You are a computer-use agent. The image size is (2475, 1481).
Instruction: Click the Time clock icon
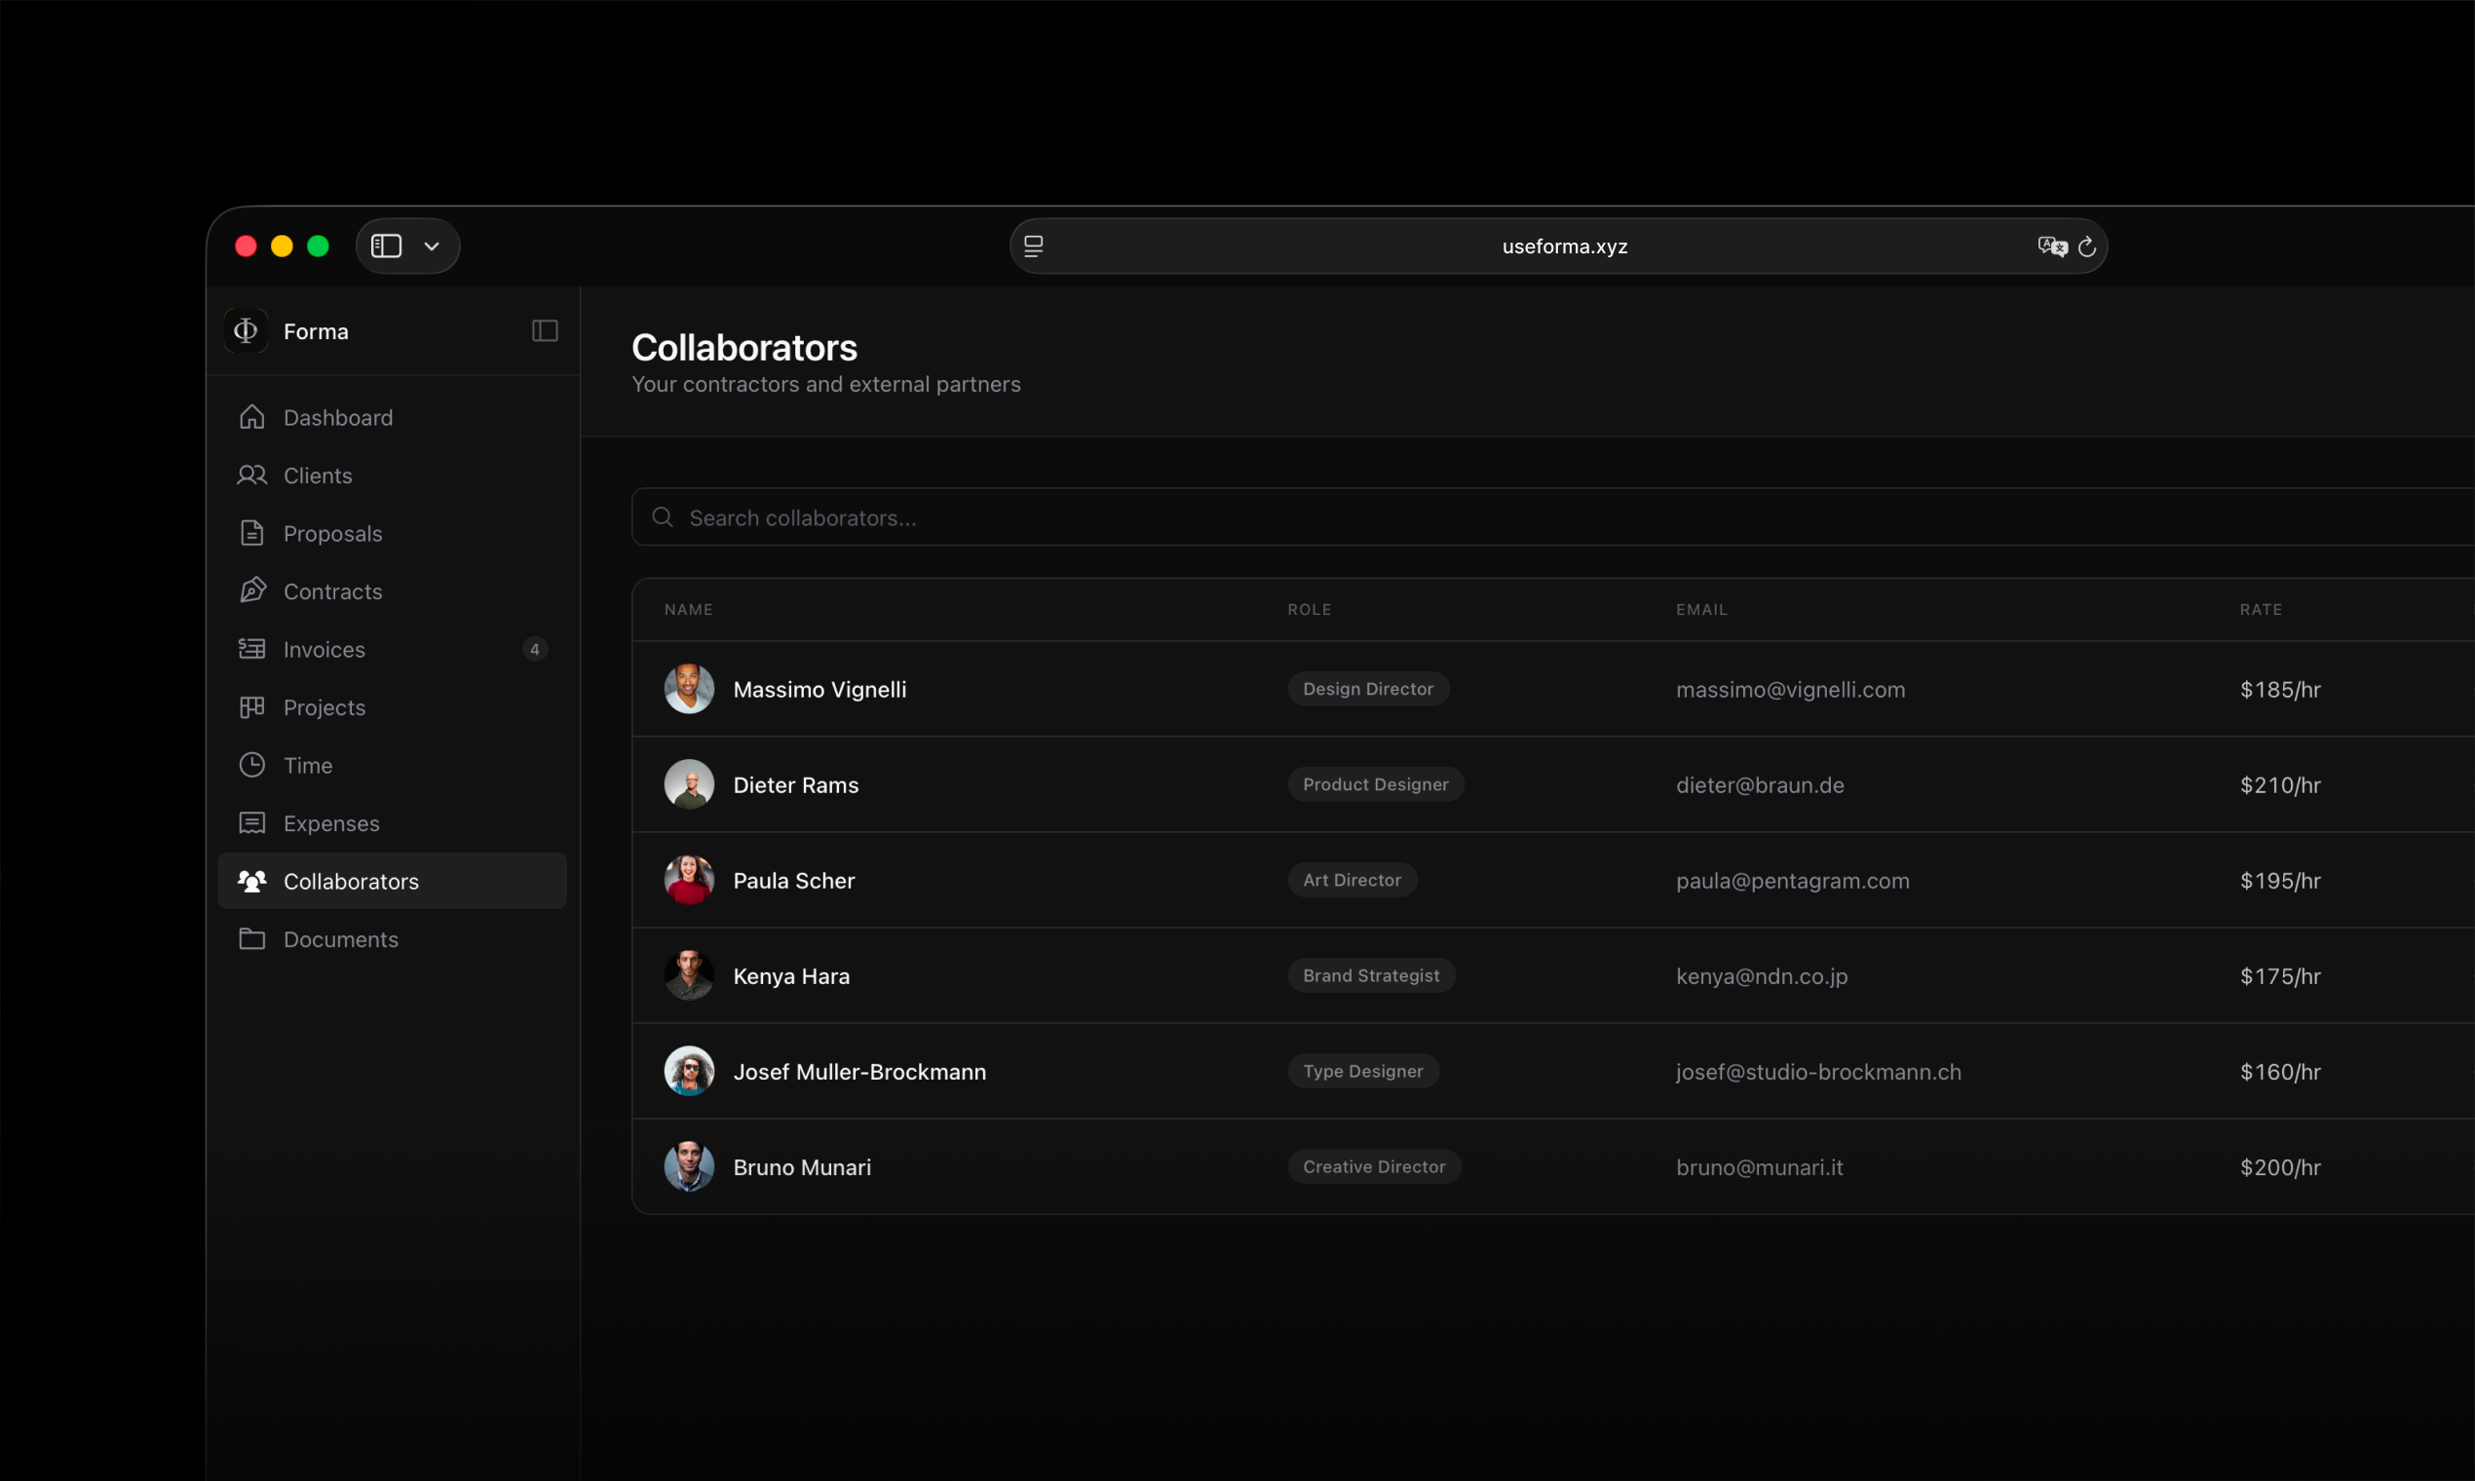252,766
